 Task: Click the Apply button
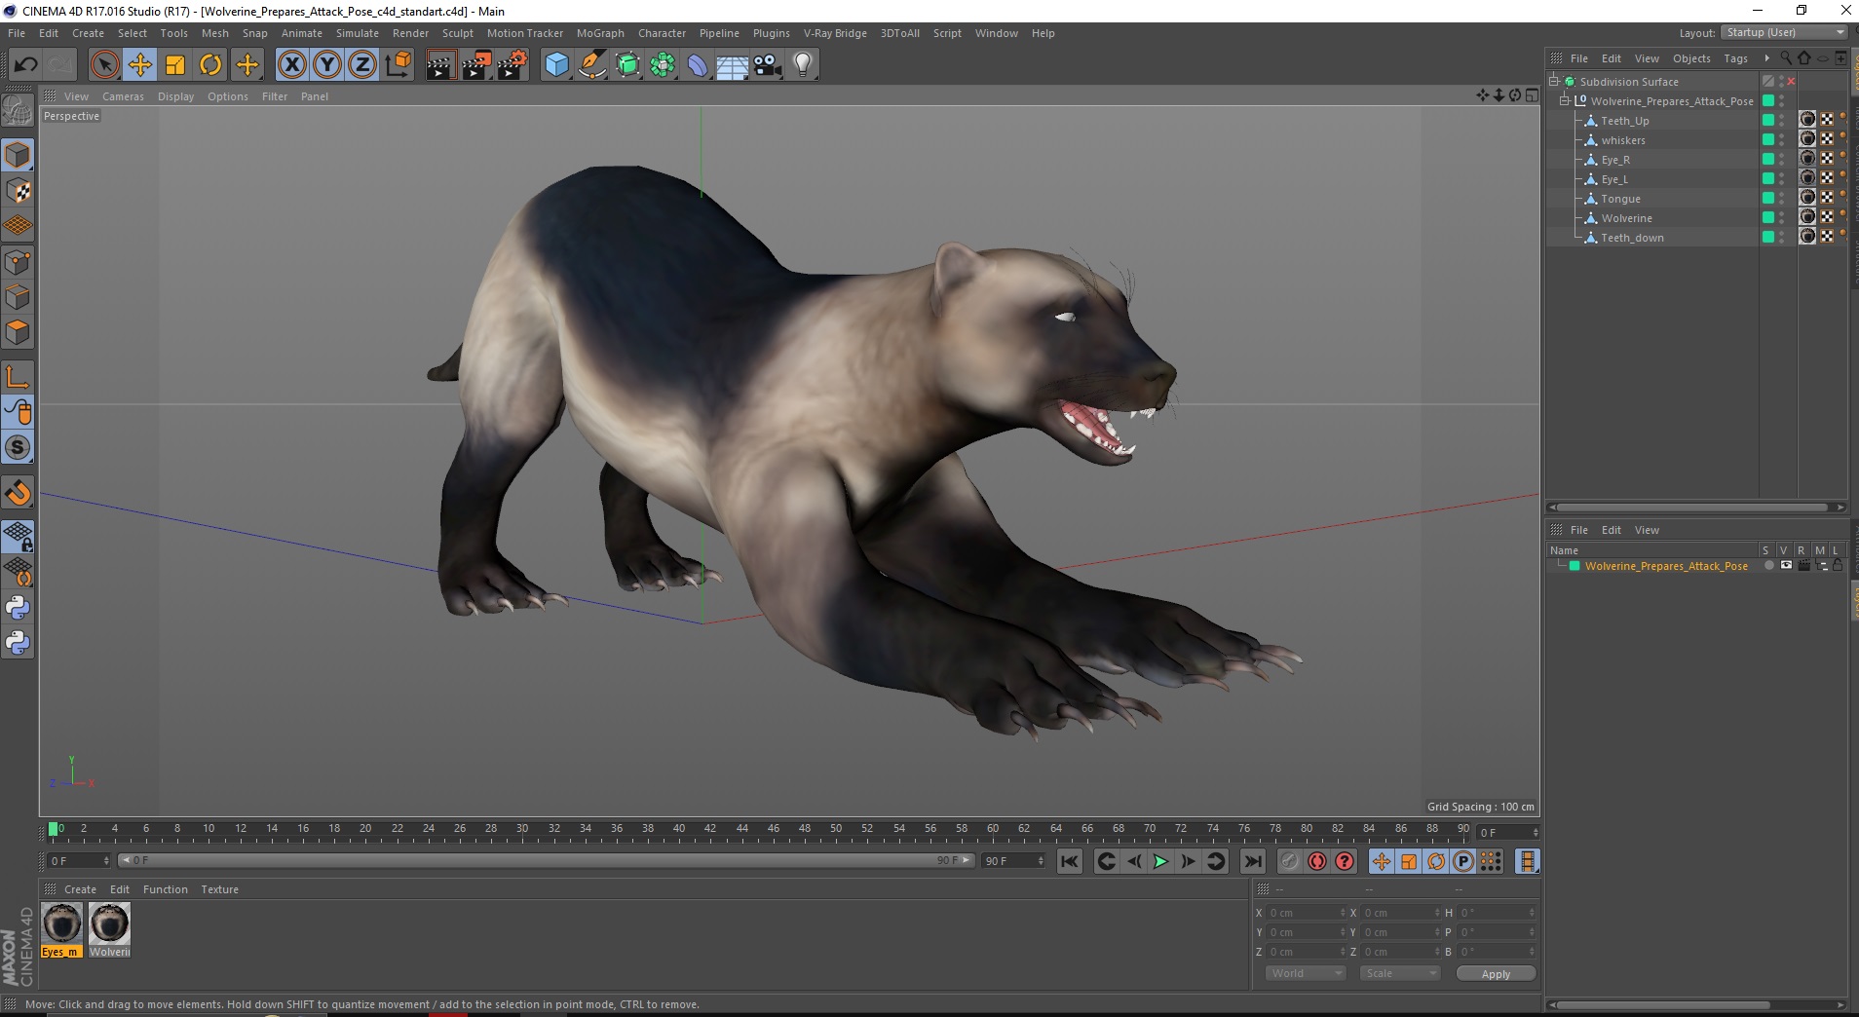coord(1496,974)
